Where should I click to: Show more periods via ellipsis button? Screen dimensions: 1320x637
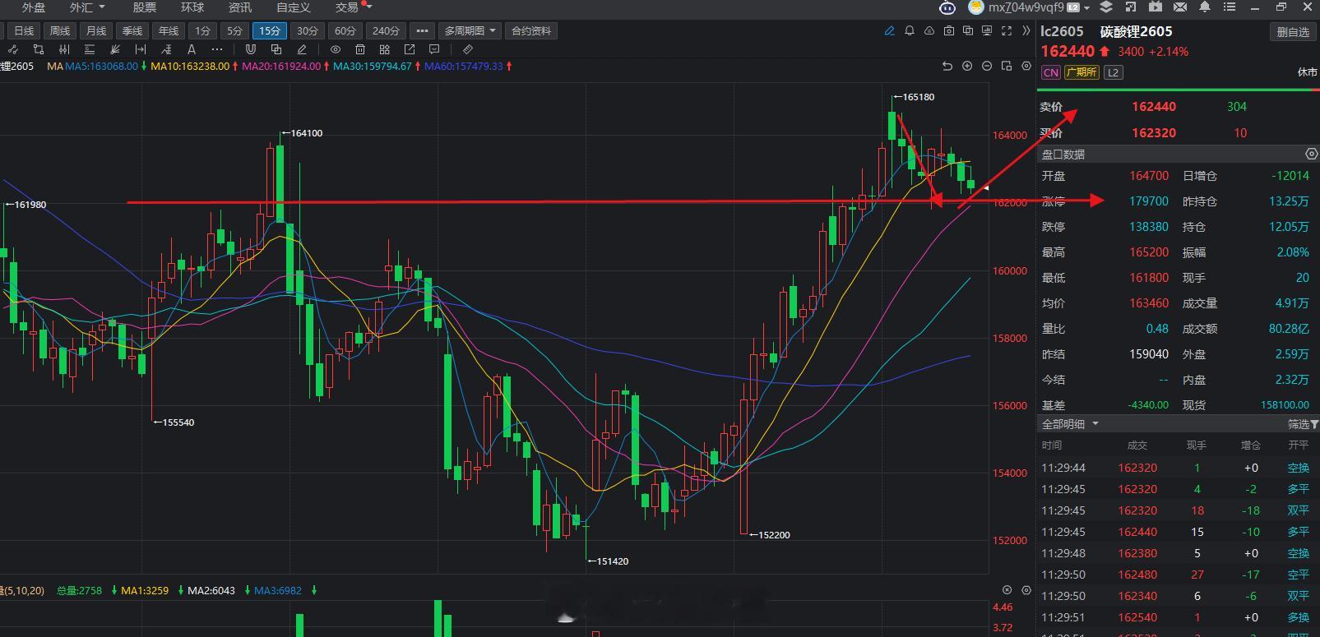point(423,31)
